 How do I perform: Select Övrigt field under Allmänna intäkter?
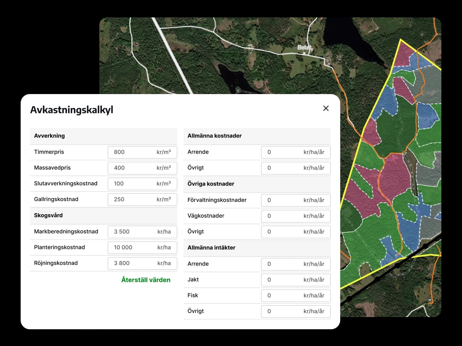[296, 311]
